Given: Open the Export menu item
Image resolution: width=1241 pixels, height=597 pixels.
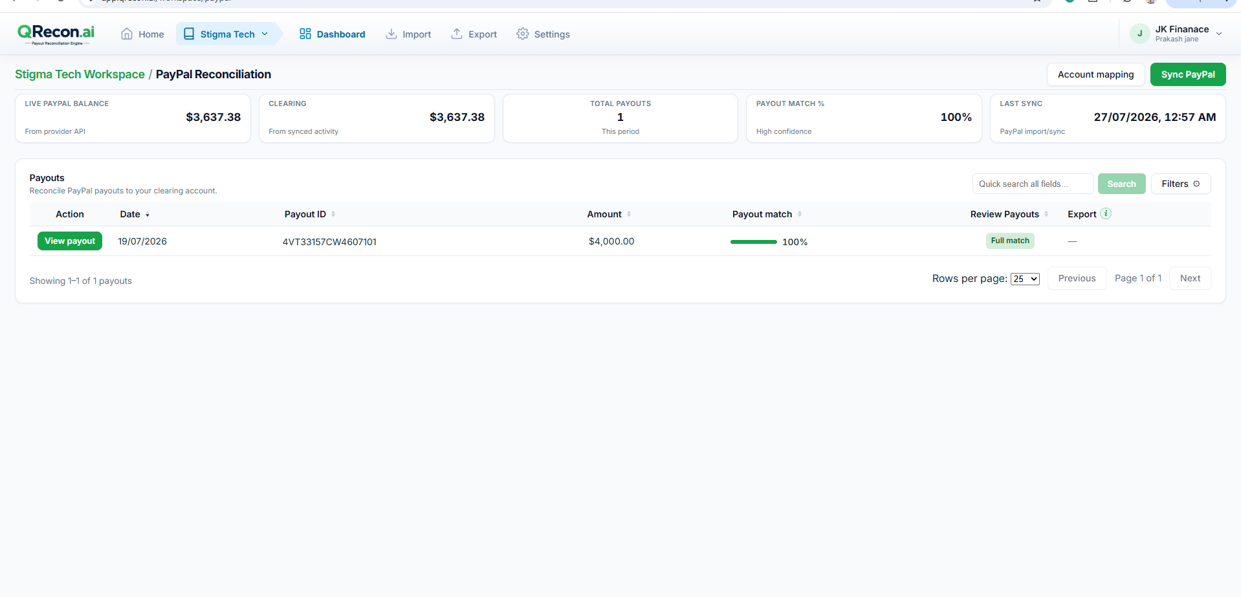Looking at the screenshot, I should click(x=474, y=34).
